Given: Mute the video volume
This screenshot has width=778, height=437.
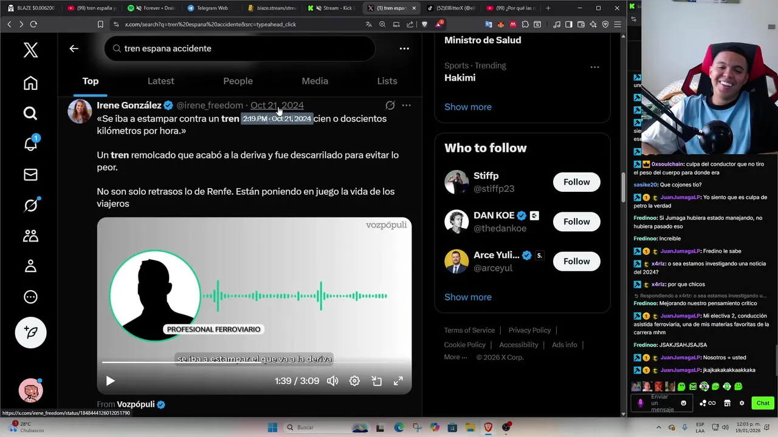Looking at the screenshot, I should pos(332,381).
